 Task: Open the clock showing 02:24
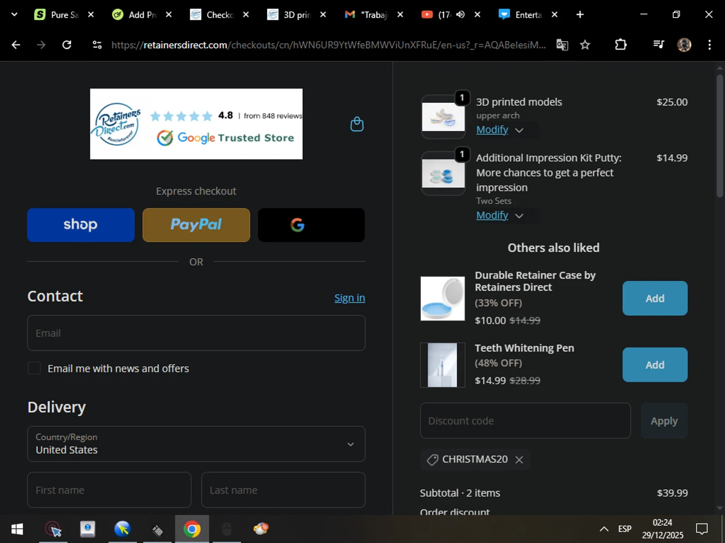coord(663,529)
